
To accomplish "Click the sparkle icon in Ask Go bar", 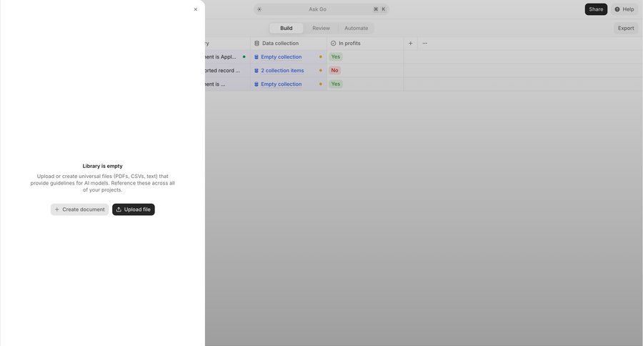I will pos(259,9).
